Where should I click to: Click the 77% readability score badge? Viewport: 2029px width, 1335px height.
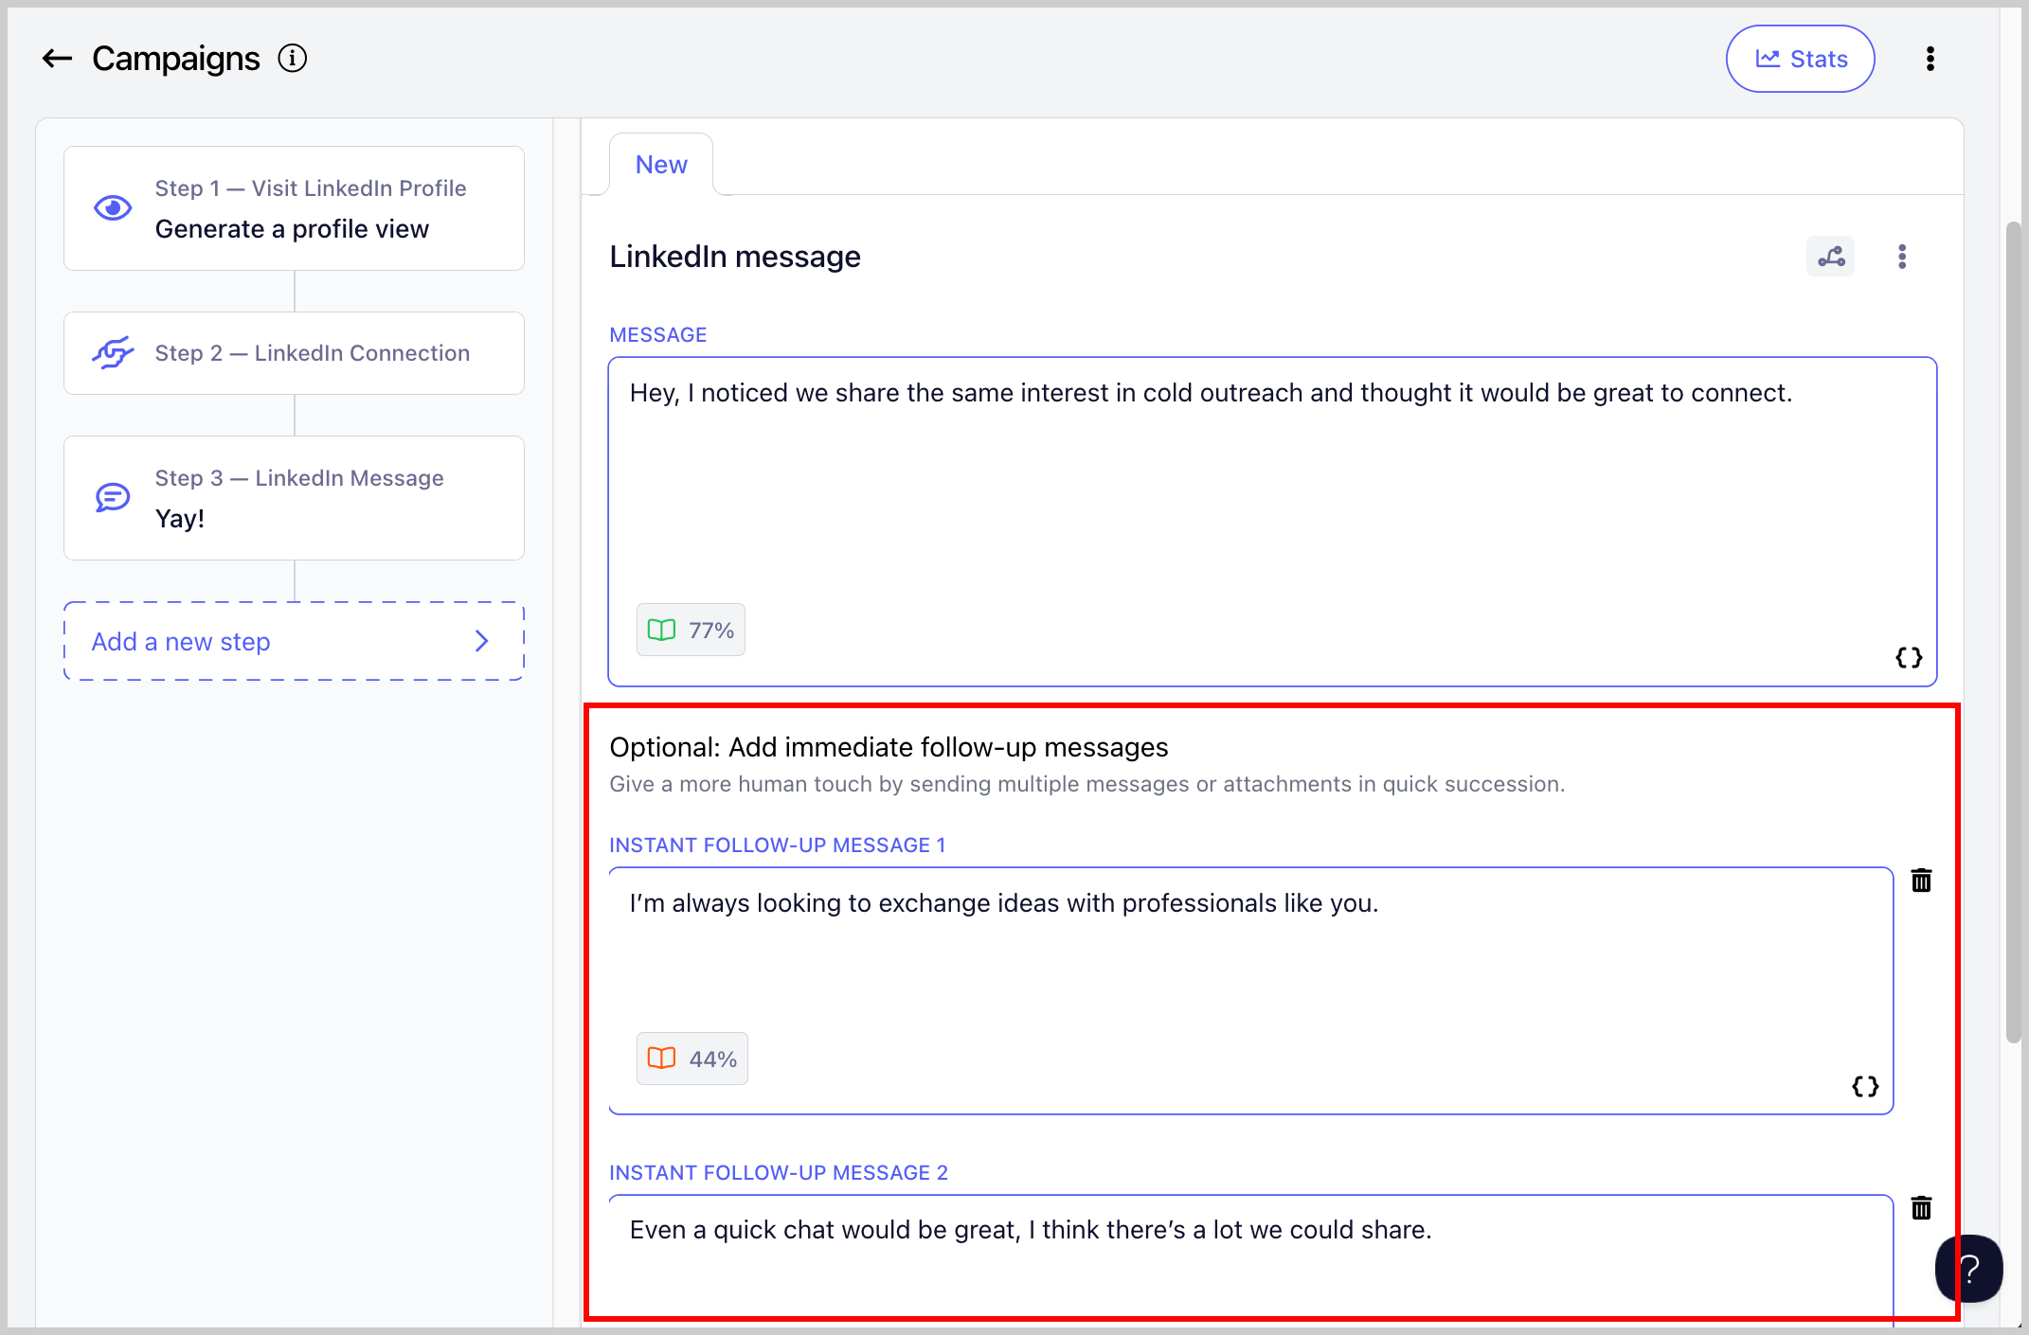point(691,630)
